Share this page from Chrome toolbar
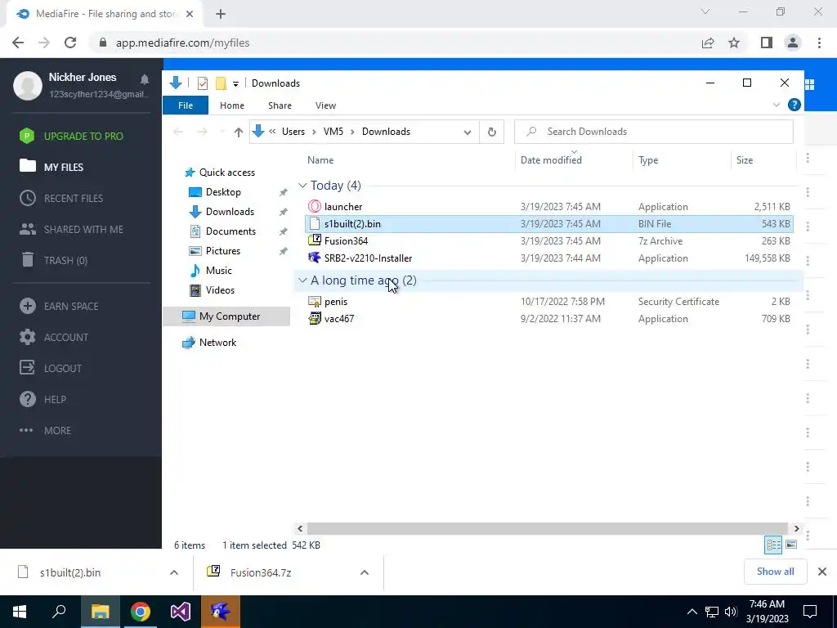The image size is (837, 628). (708, 43)
